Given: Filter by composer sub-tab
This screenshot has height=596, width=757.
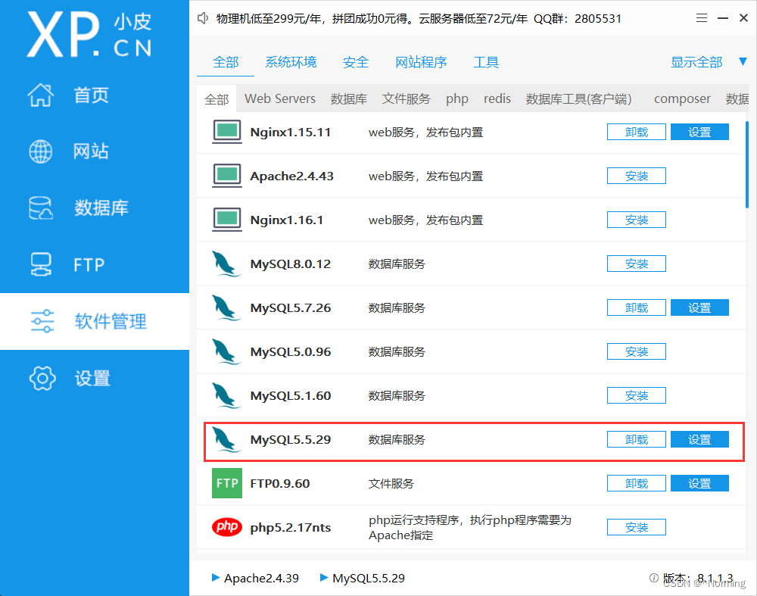Looking at the screenshot, I should tap(682, 99).
